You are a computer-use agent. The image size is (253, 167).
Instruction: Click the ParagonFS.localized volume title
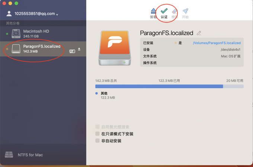click(x=167, y=33)
